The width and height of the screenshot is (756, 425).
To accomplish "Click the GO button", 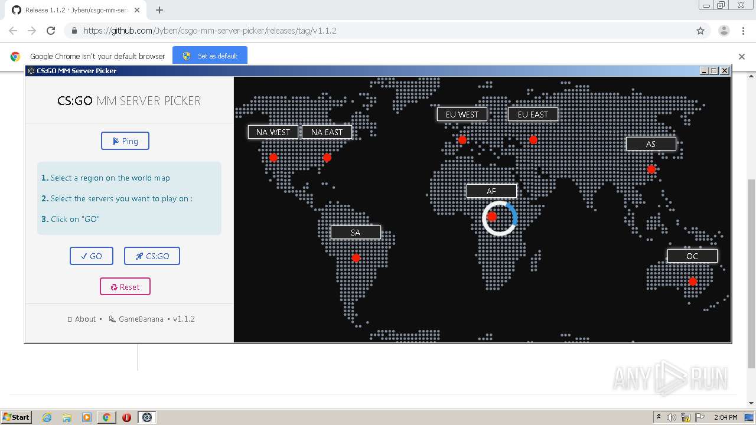I will pyautogui.click(x=92, y=256).
